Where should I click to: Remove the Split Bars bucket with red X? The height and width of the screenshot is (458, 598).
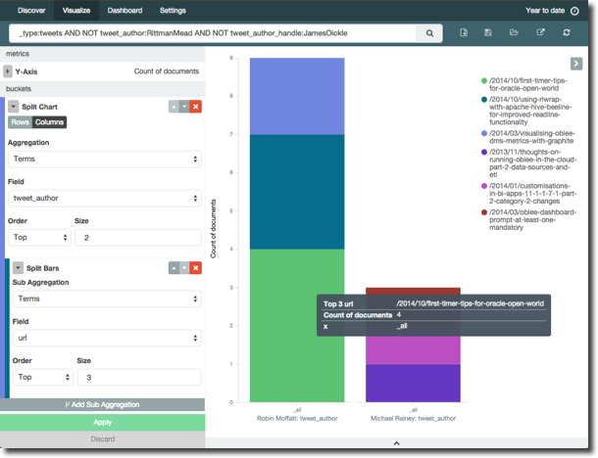(x=195, y=267)
